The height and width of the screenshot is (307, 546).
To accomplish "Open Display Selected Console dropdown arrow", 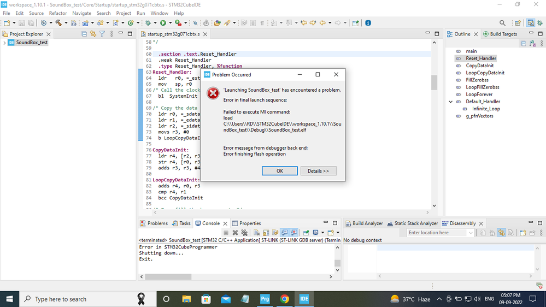I will pyautogui.click(x=322, y=233).
